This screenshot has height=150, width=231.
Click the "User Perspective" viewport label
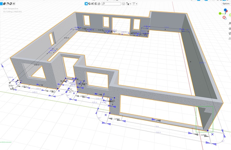coord(11,9)
